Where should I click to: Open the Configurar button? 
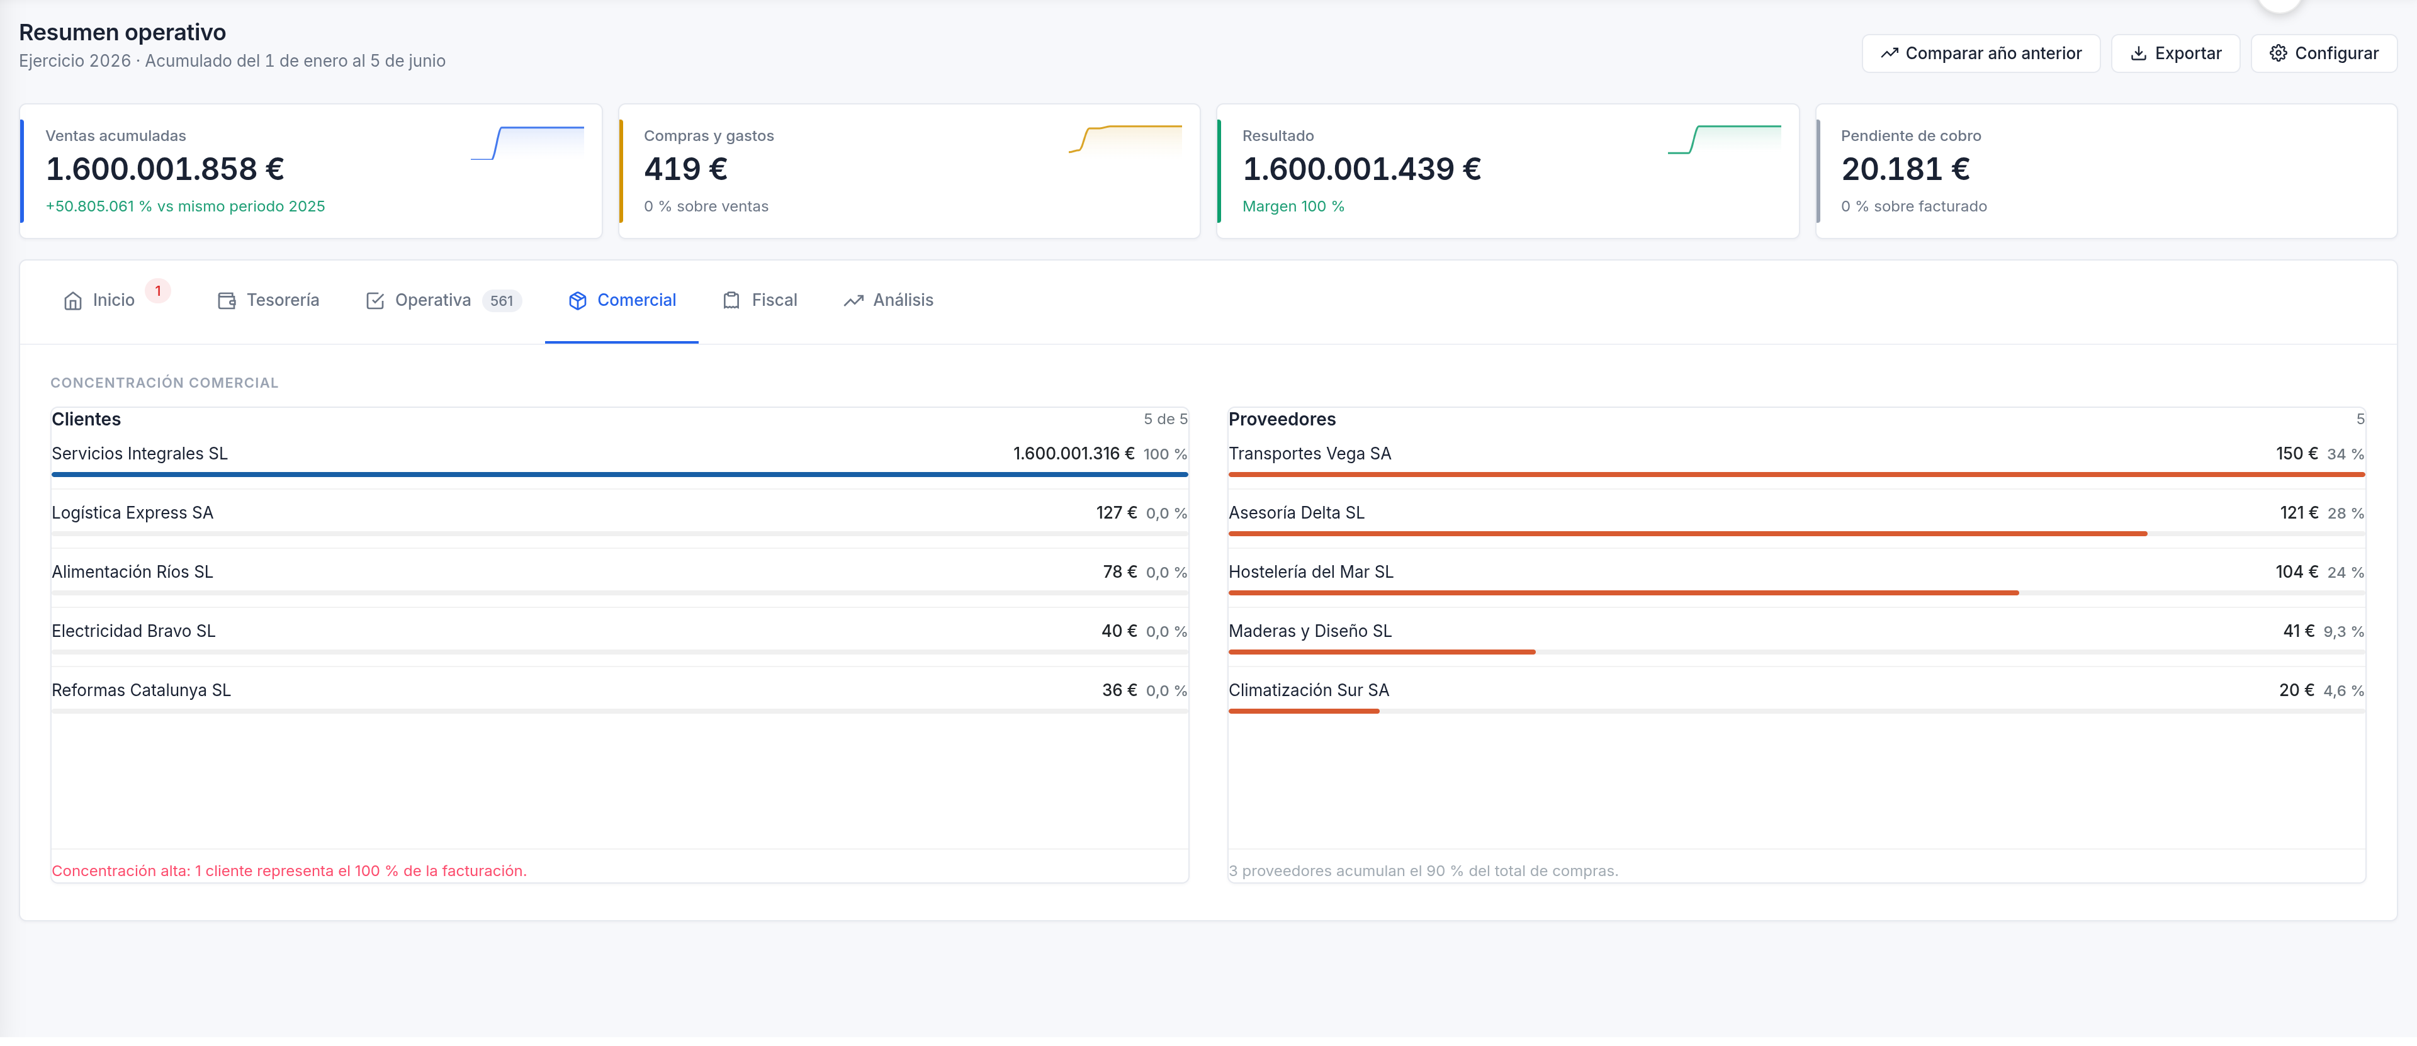click(2323, 53)
